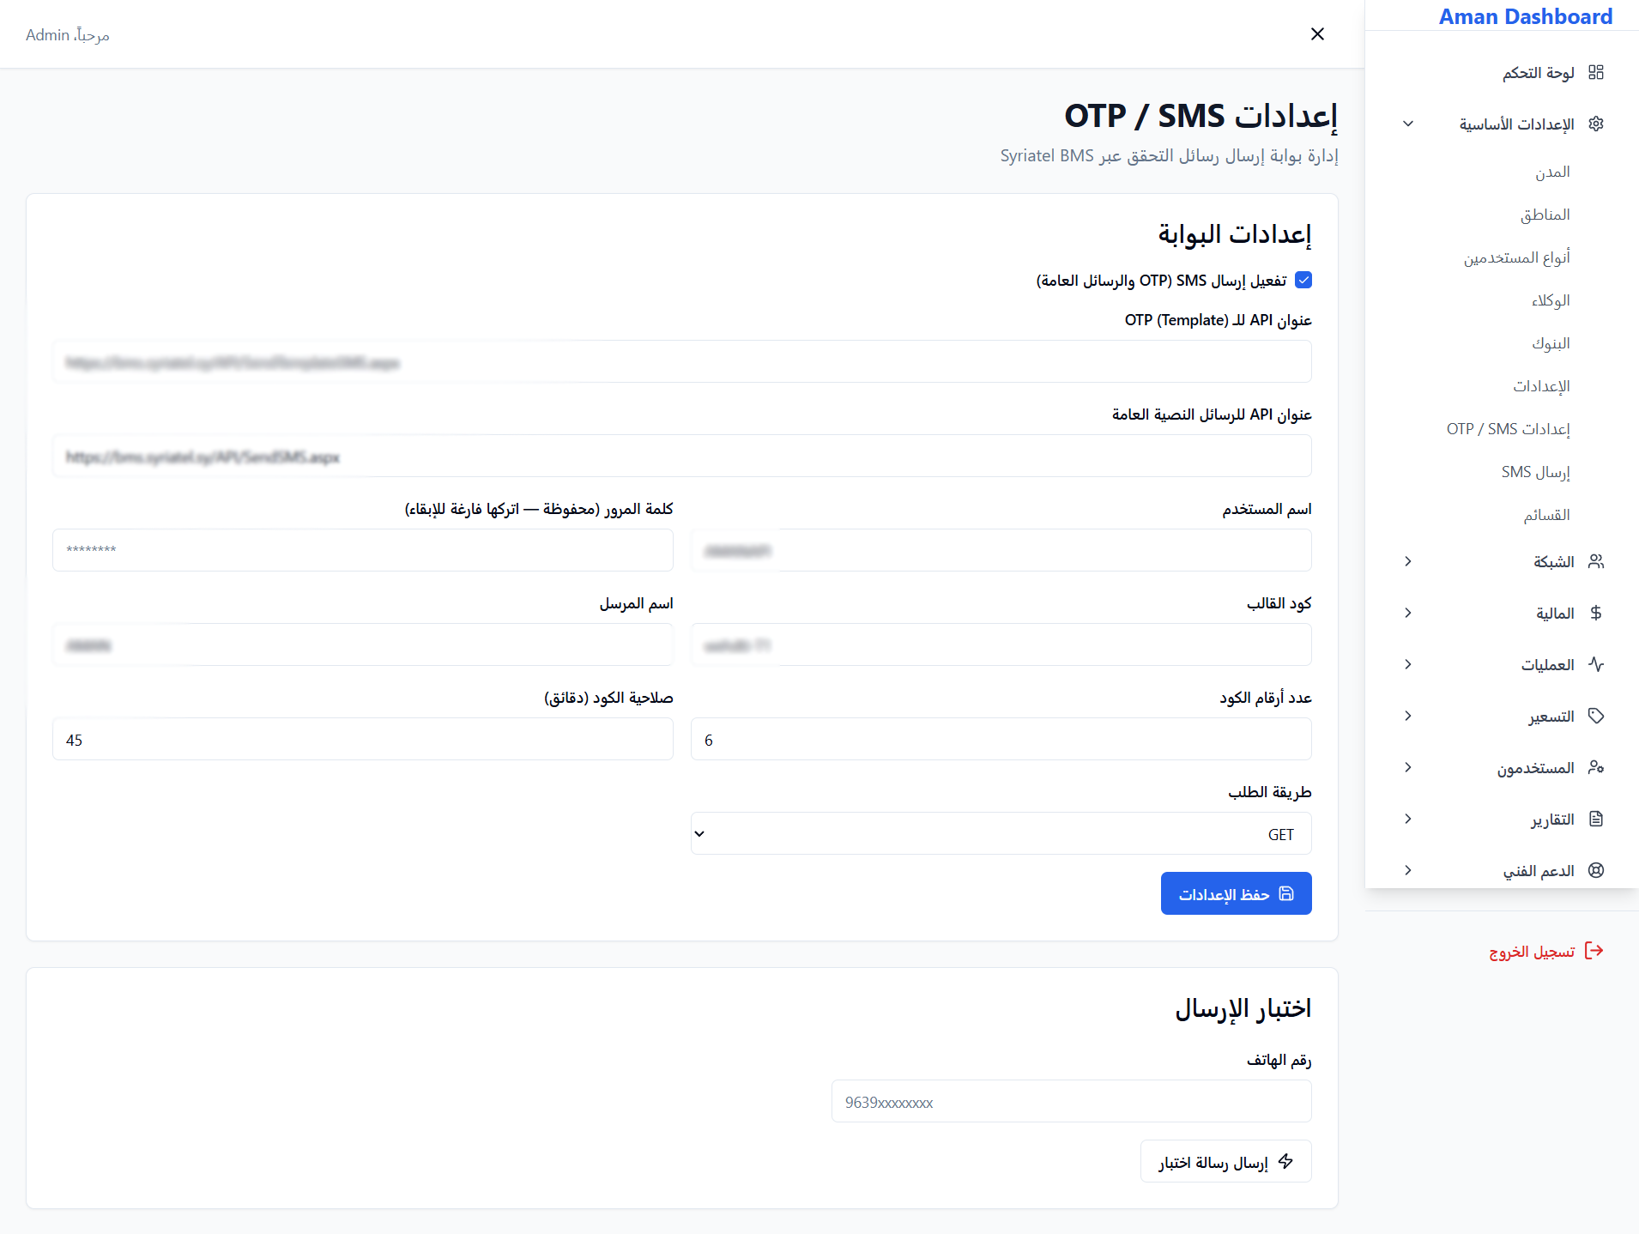Click the pricing tag icon

(1596, 716)
